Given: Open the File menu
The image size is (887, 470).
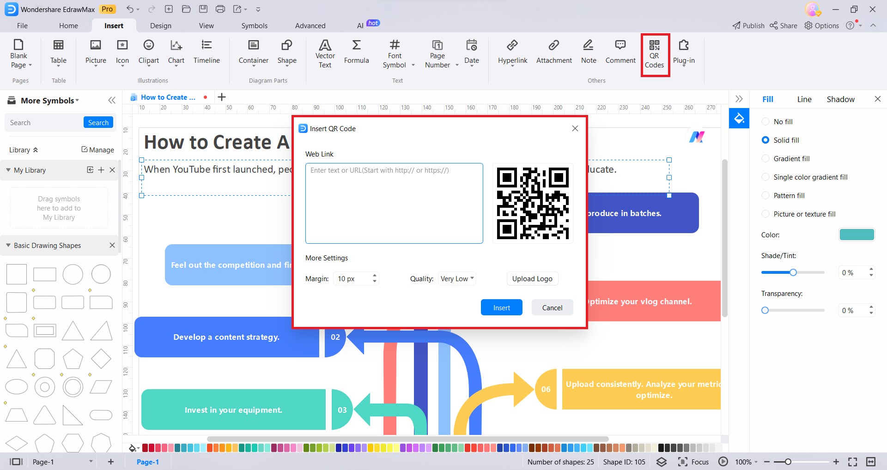Looking at the screenshot, I should (x=22, y=26).
